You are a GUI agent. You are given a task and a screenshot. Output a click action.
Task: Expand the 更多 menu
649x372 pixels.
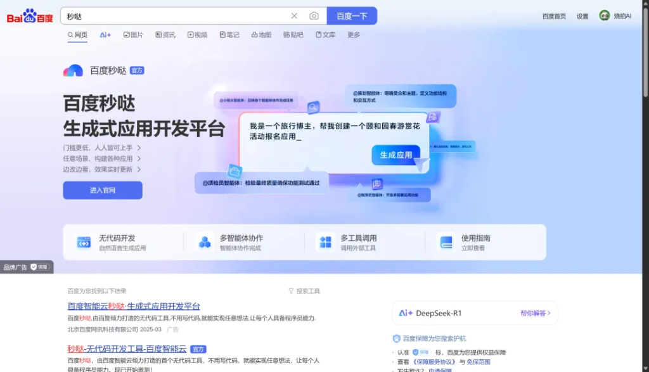354,35
